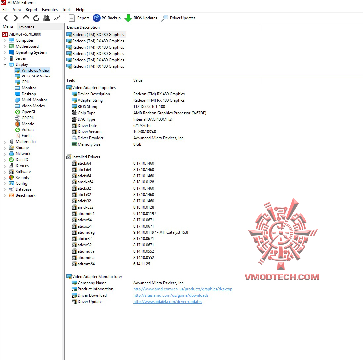This screenshot has width=363, height=360.
Task: Open the graph chart toolbar icon
Action: [57, 18]
